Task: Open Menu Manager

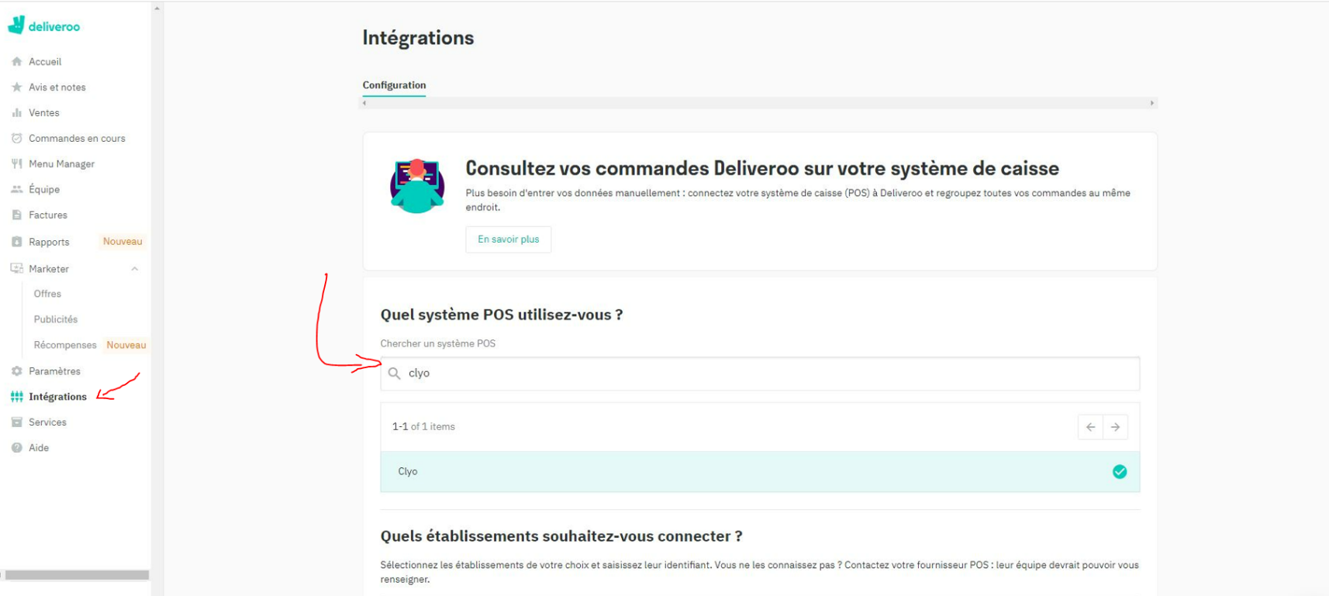Action: (x=61, y=164)
